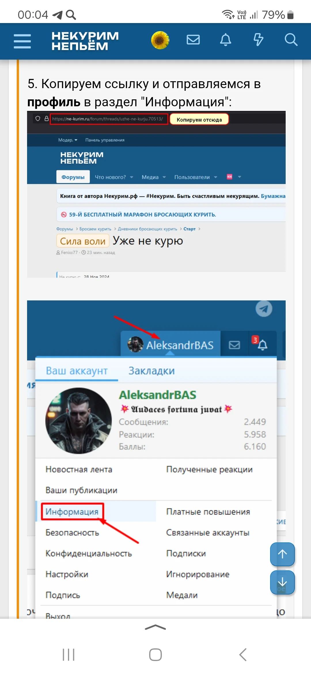
Task: Tap Старт breadcrumb in image
Action: coord(189,229)
